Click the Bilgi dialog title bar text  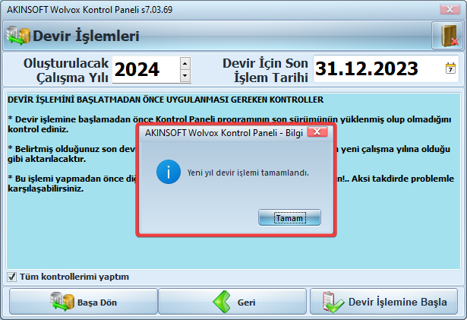click(x=224, y=133)
